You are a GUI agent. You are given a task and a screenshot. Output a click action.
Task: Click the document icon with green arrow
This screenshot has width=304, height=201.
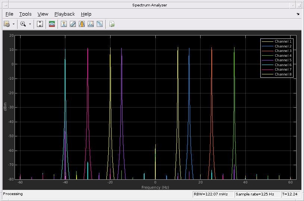(112, 24)
